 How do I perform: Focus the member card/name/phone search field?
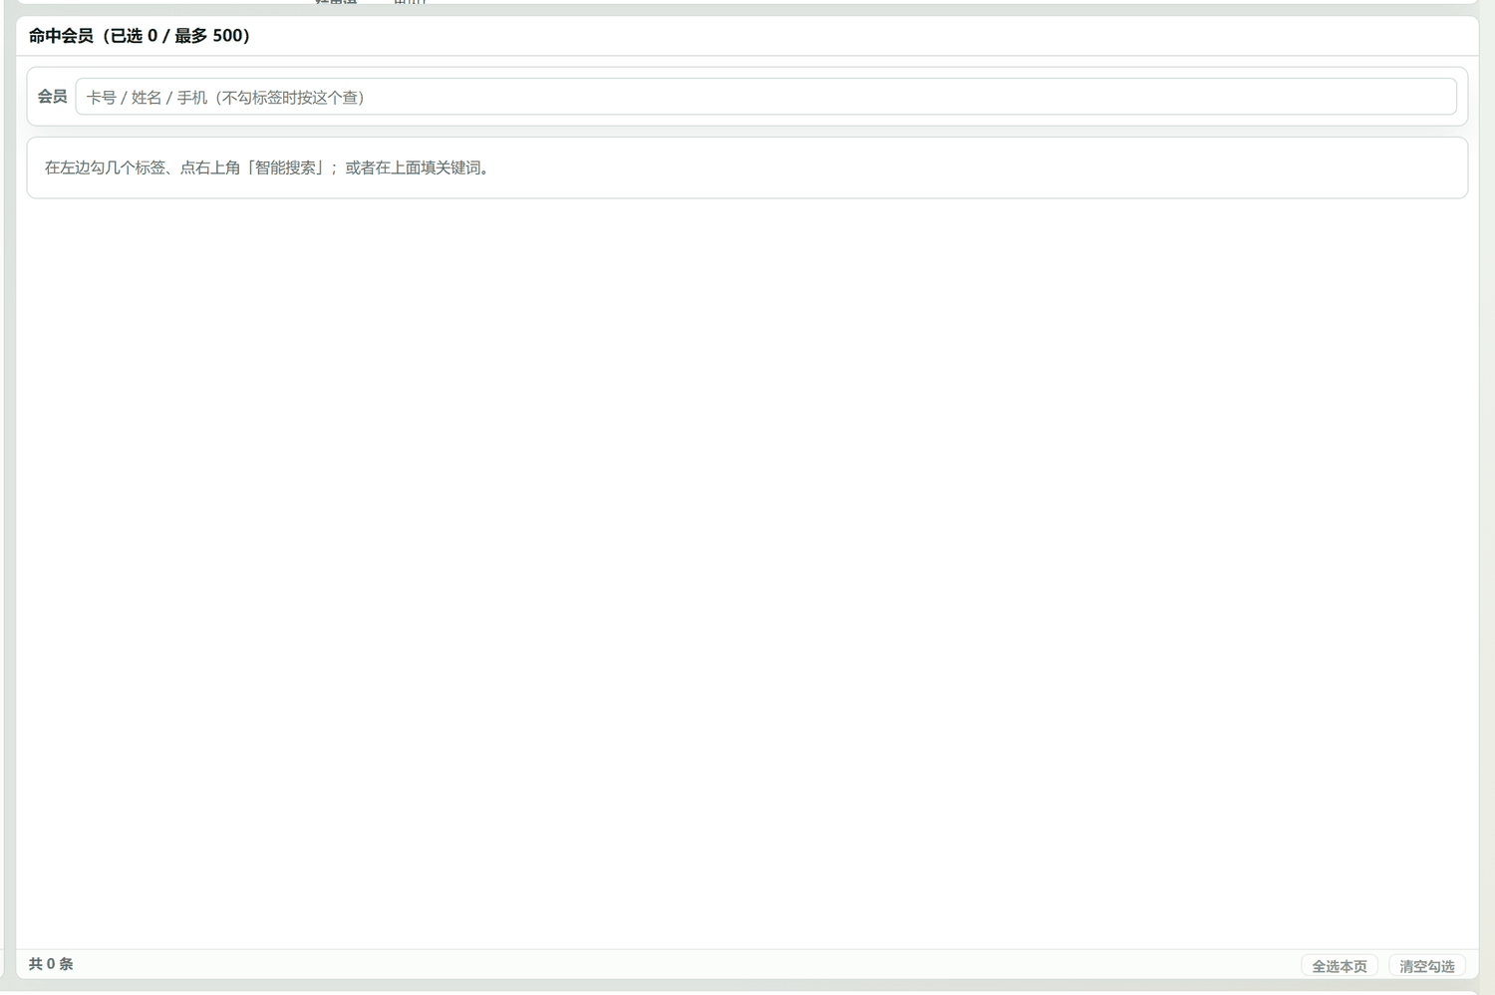point(765,97)
